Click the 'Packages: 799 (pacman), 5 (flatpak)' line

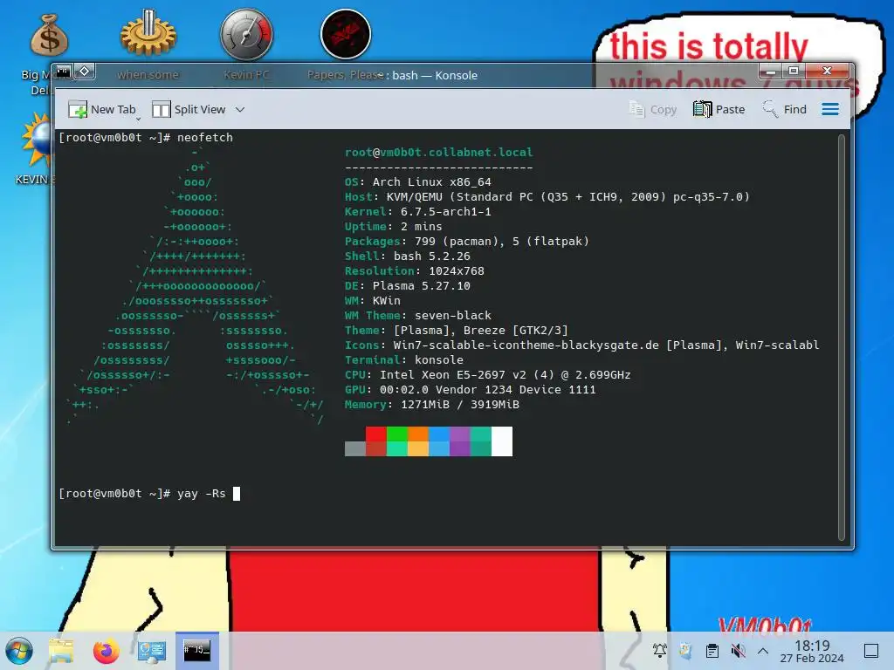pyautogui.click(x=466, y=241)
